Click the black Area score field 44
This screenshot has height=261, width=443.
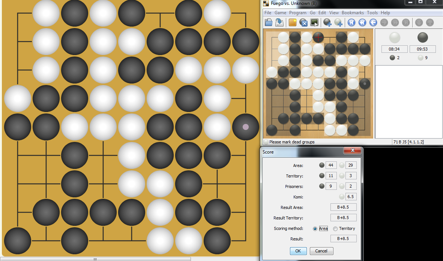tap(331, 165)
